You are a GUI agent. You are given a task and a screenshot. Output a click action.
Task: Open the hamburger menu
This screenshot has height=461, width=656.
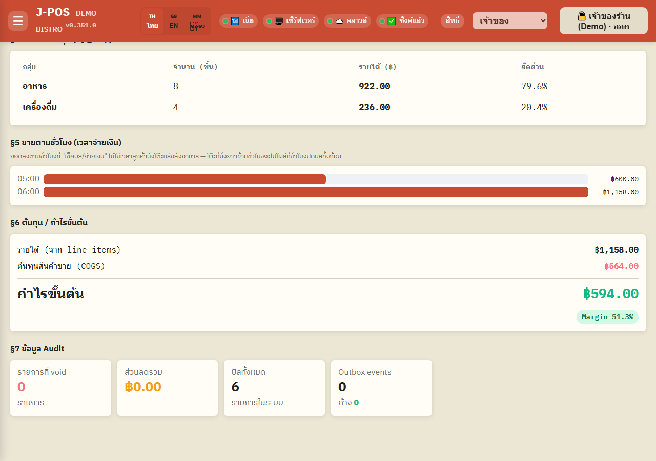18,21
